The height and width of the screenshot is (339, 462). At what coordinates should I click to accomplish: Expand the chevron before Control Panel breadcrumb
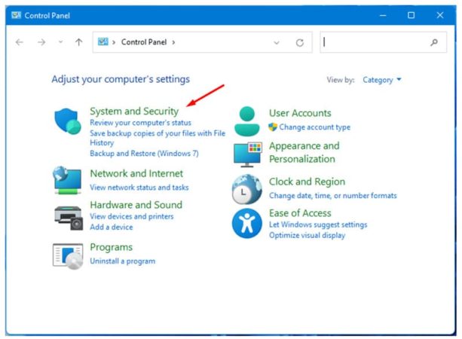(x=114, y=42)
